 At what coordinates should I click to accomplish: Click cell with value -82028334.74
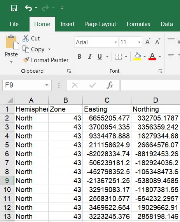[x=107, y=154]
